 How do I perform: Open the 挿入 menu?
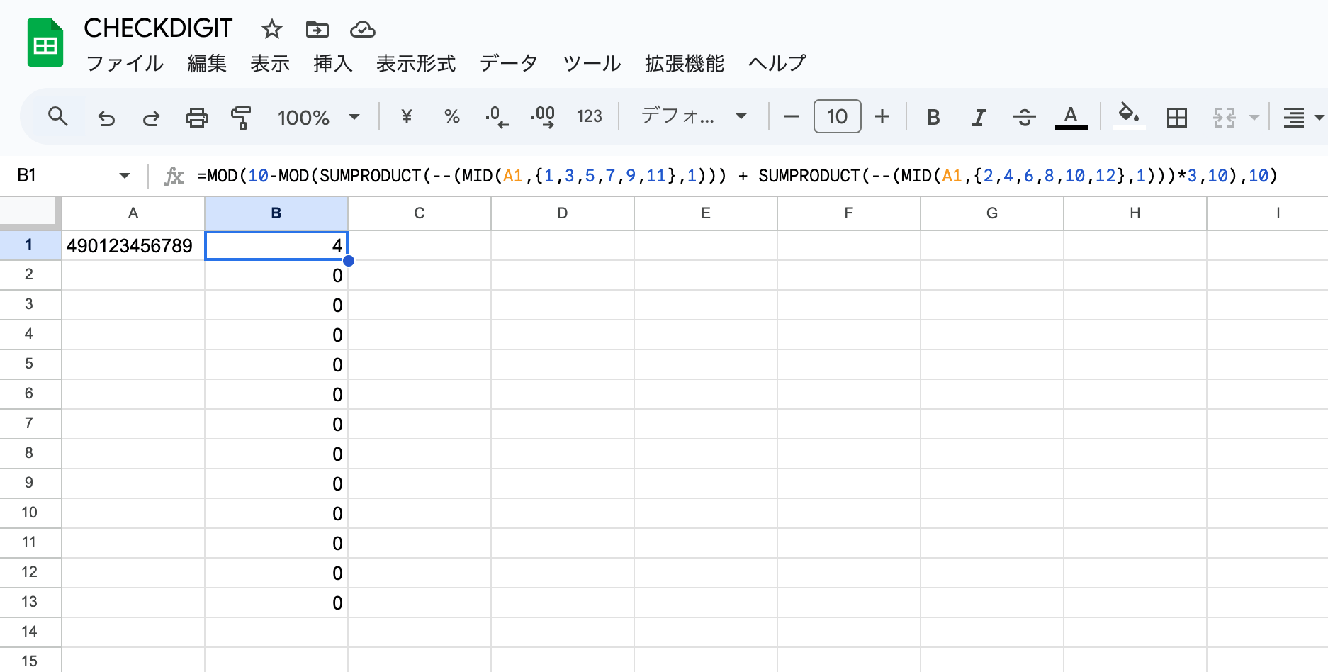click(333, 63)
